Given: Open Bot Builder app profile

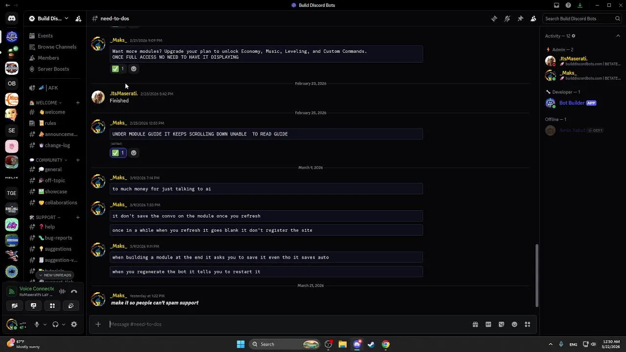Looking at the screenshot, I should tap(582, 103).
